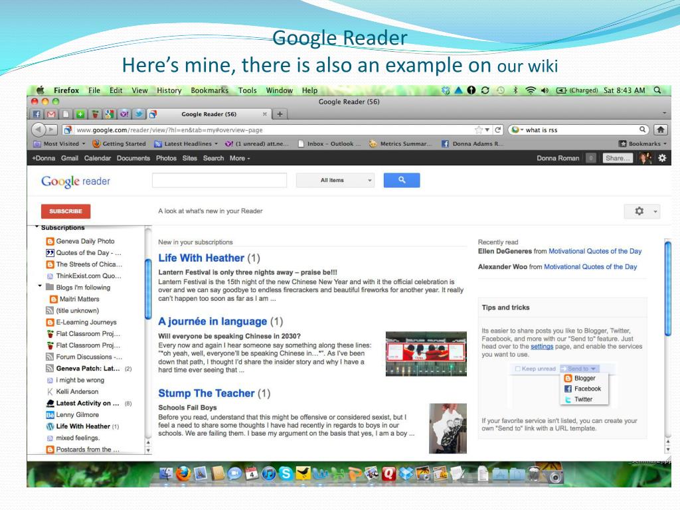Switch to the pinned Gmail tab
This screenshot has height=510, width=680.
tap(51, 114)
